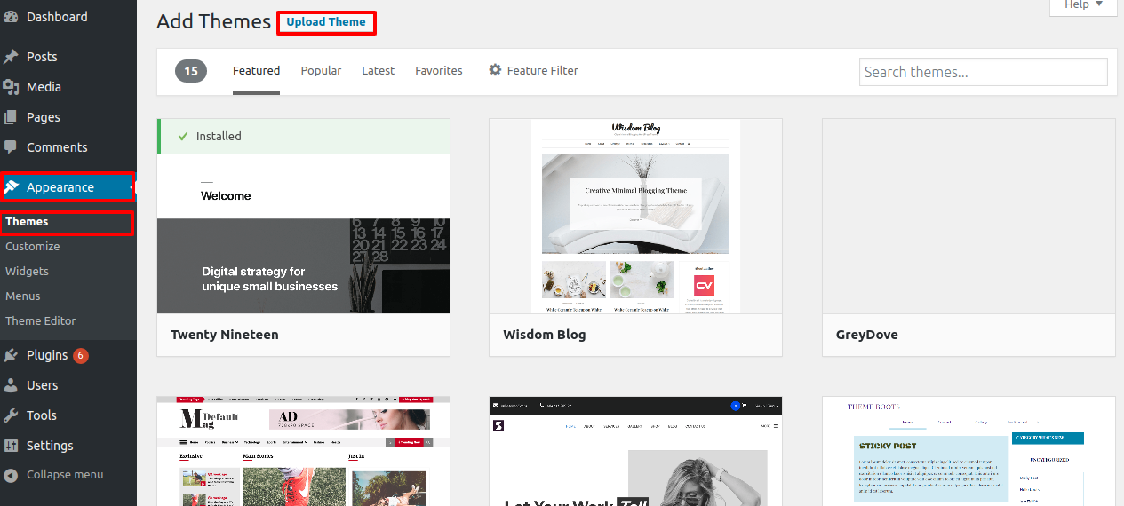The height and width of the screenshot is (506, 1124).
Task: Click the Users person icon
Action: click(x=11, y=385)
